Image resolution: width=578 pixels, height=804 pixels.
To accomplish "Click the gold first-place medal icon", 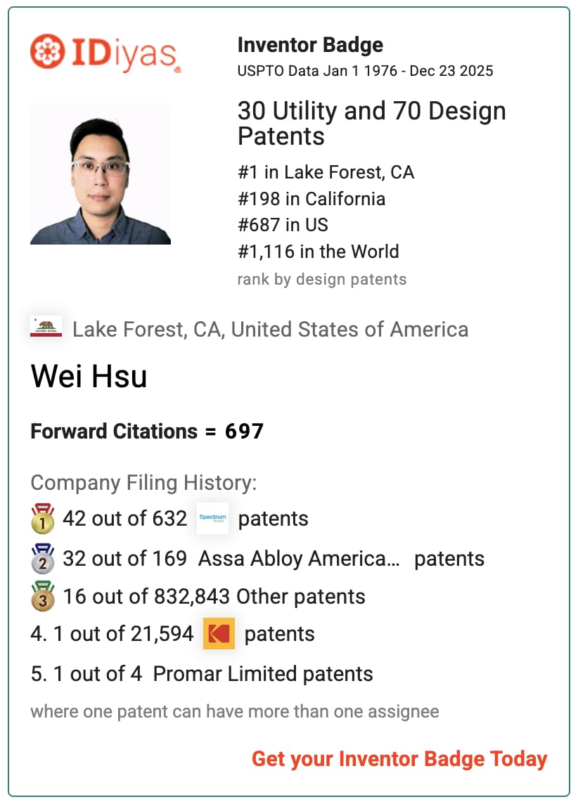I will (x=43, y=519).
